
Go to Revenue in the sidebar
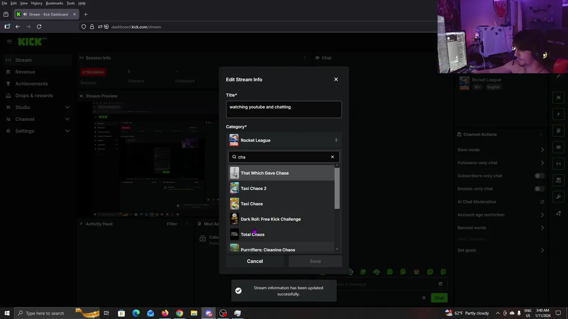(x=38, y=72)
